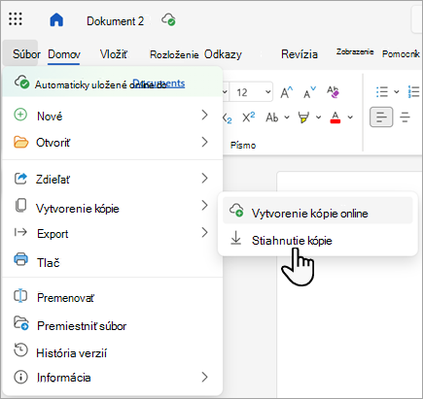Toggle subscript X2 formatting
This screenshot has height=399, width=423.
pos(228,117)
